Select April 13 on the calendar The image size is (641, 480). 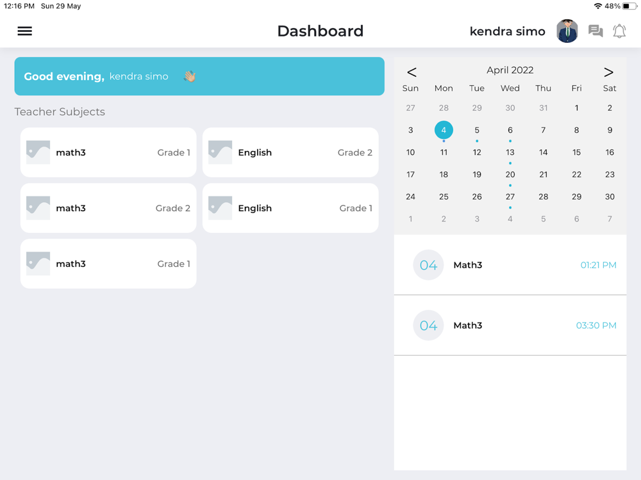pos(510,152)
